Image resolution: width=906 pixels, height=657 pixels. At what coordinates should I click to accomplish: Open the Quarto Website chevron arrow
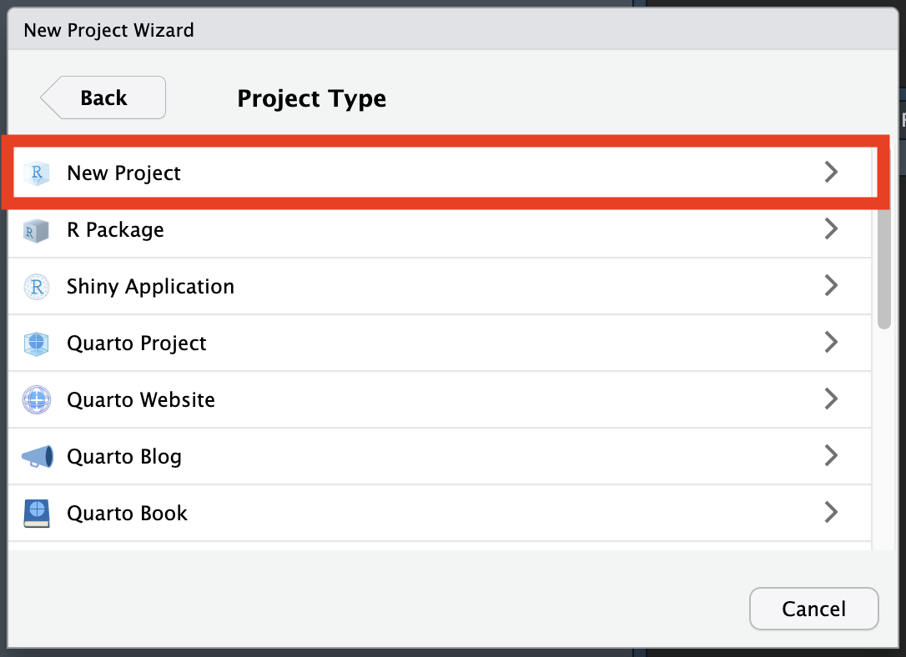[830, 399]
